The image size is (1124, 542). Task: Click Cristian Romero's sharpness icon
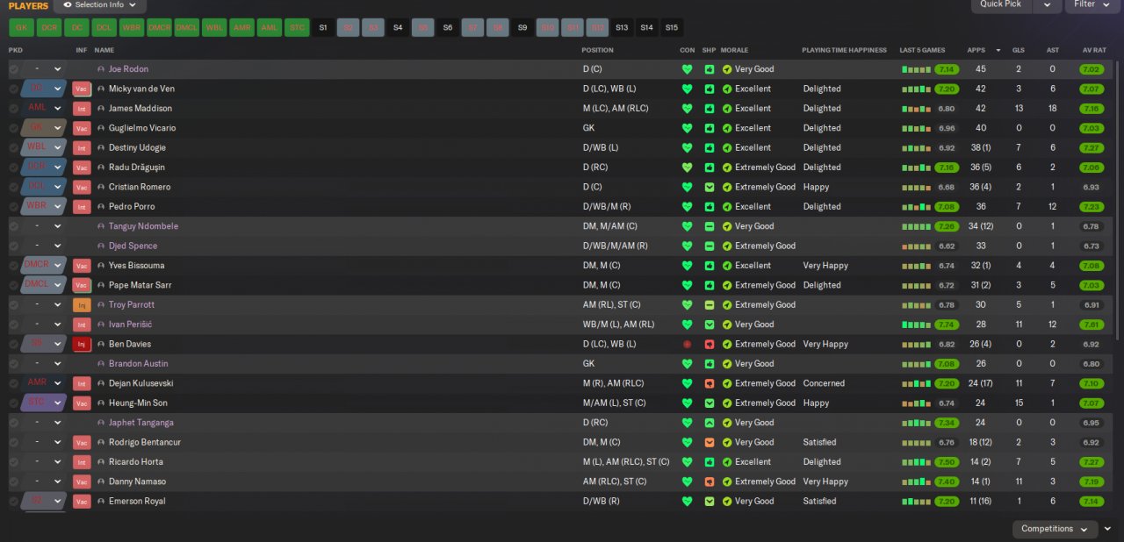pyautogui.click(x=710, y=187)
